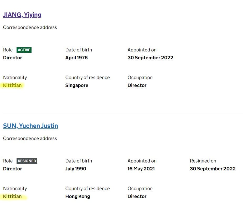Click Sun's resigned date 30 September 2022
Screen dimensions: 243x211
click(213, 169)
